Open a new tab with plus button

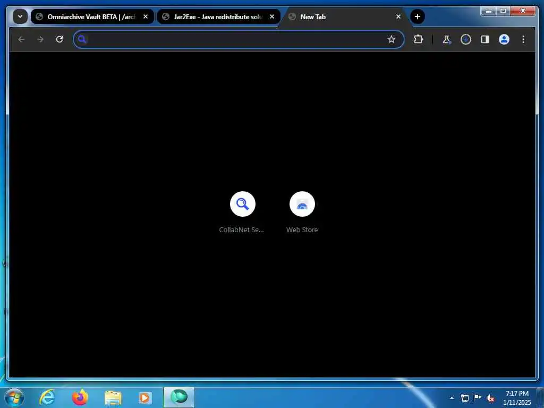(418, 16)
